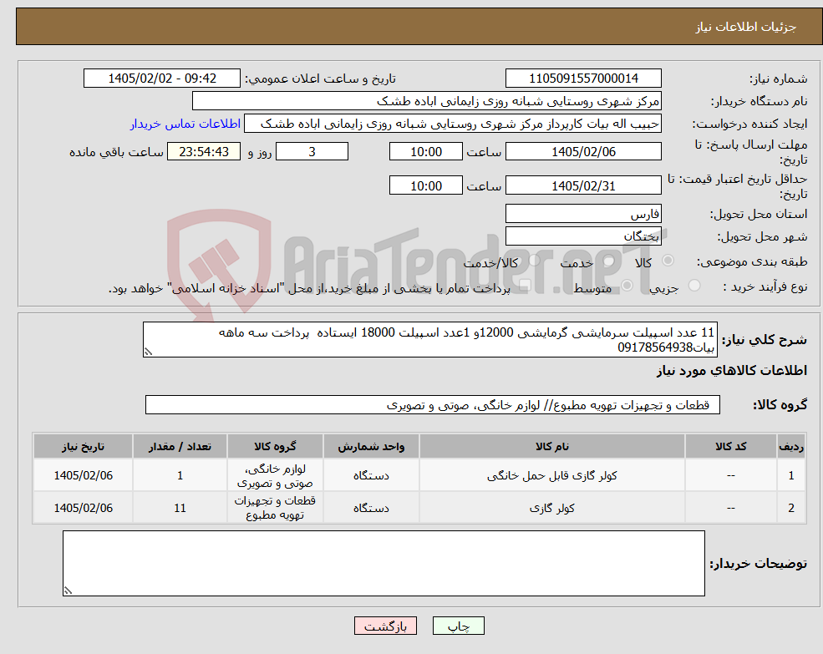Click the بازگشت back button
Screen dimensions: 823x654
point(385,626)
